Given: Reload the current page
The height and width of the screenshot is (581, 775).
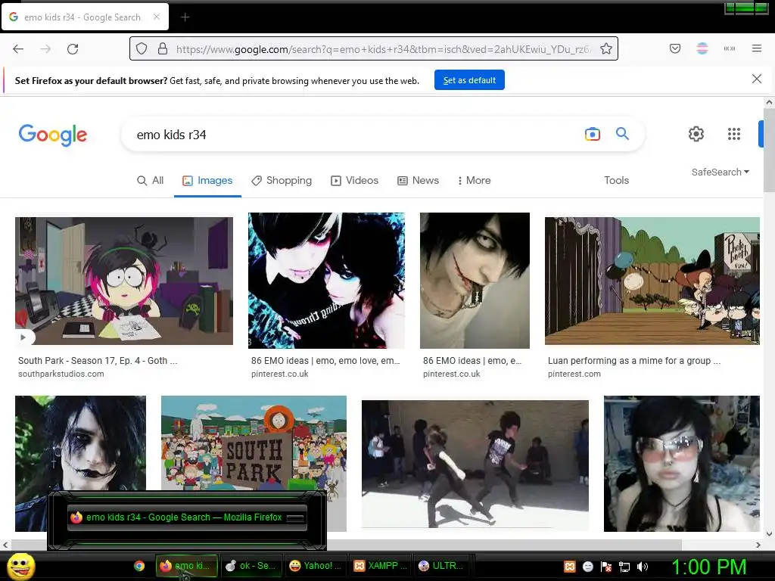Looking at the screenshot, I should 73,48.
